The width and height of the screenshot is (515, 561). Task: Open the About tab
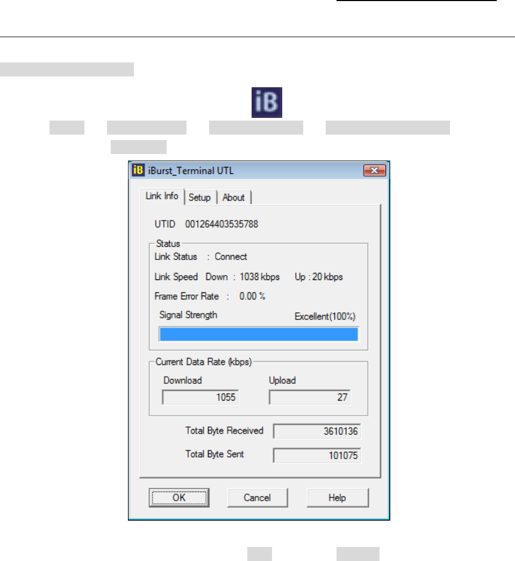click(x=233, y=197)
